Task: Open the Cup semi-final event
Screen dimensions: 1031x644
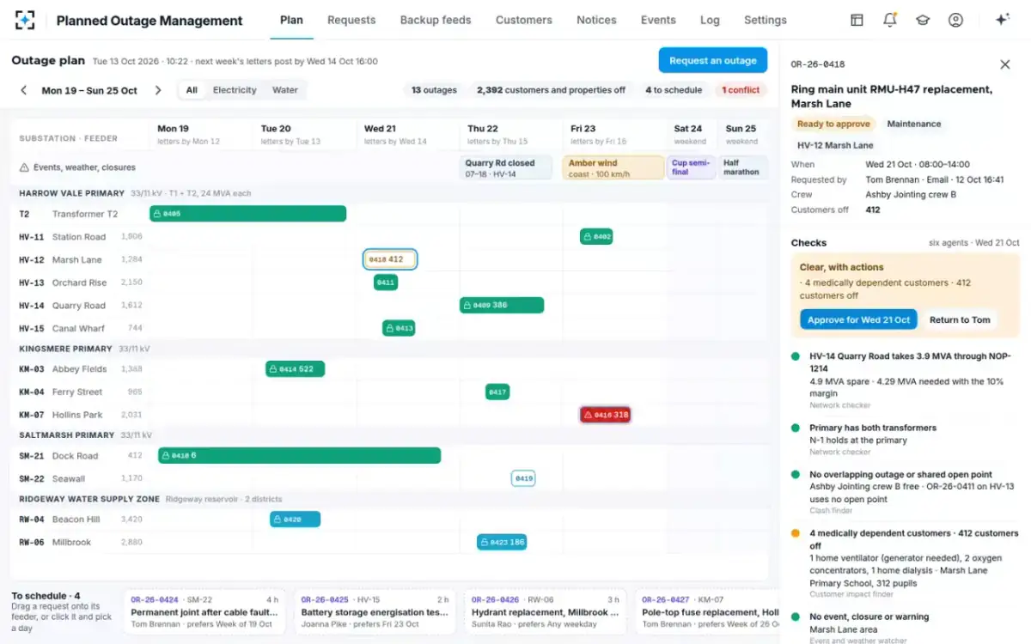Action: pos(692,167)
